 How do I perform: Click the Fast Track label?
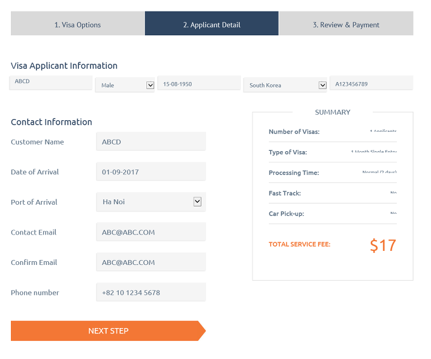pos(285,193)
